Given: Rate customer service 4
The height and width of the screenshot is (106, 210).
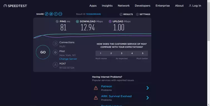Looking at the screenshot, I should pyautogui.click(x=132, y=53).
